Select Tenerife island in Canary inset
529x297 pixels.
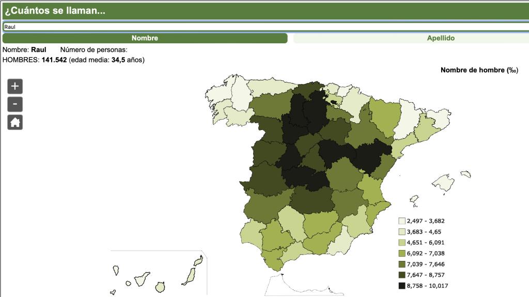click(x=142, y=279)
